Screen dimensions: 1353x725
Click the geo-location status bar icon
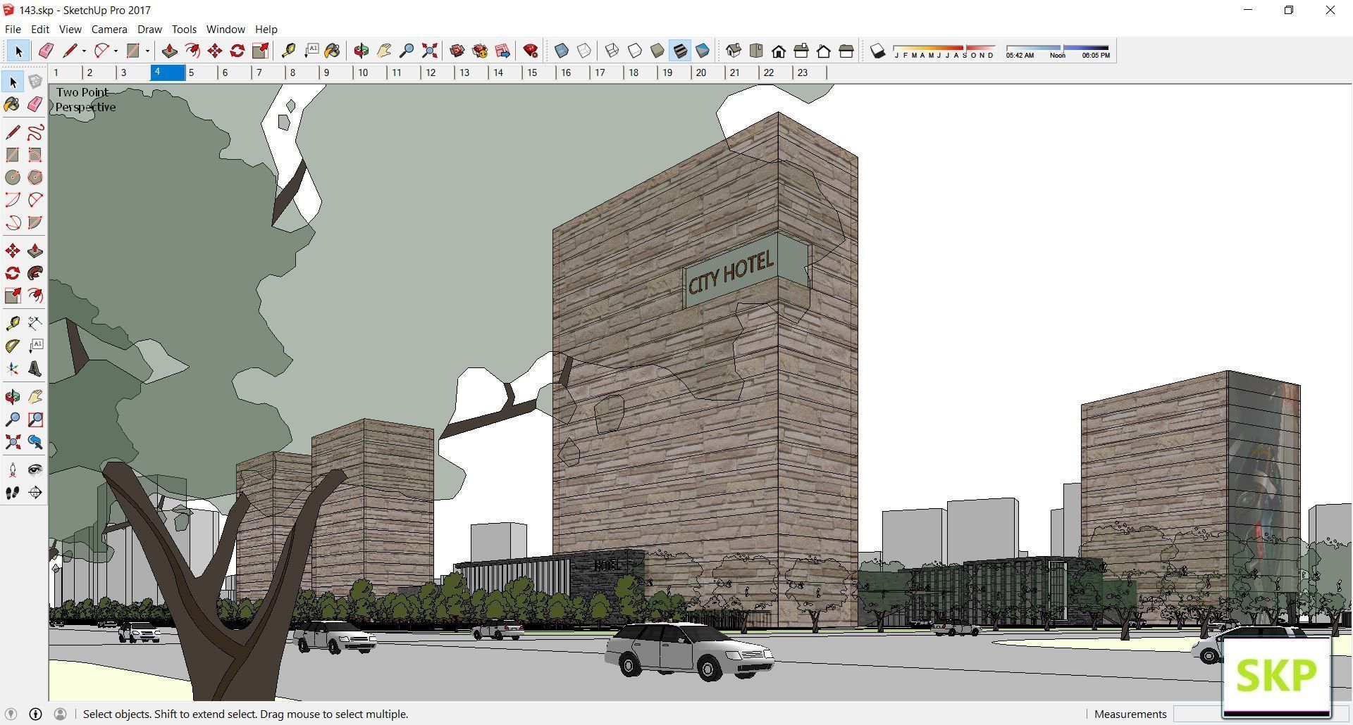click(x=11, y=714)
